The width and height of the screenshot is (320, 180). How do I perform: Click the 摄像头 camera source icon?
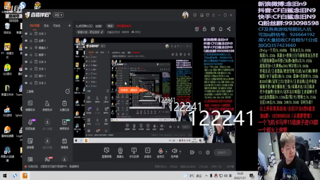point(120,153)
